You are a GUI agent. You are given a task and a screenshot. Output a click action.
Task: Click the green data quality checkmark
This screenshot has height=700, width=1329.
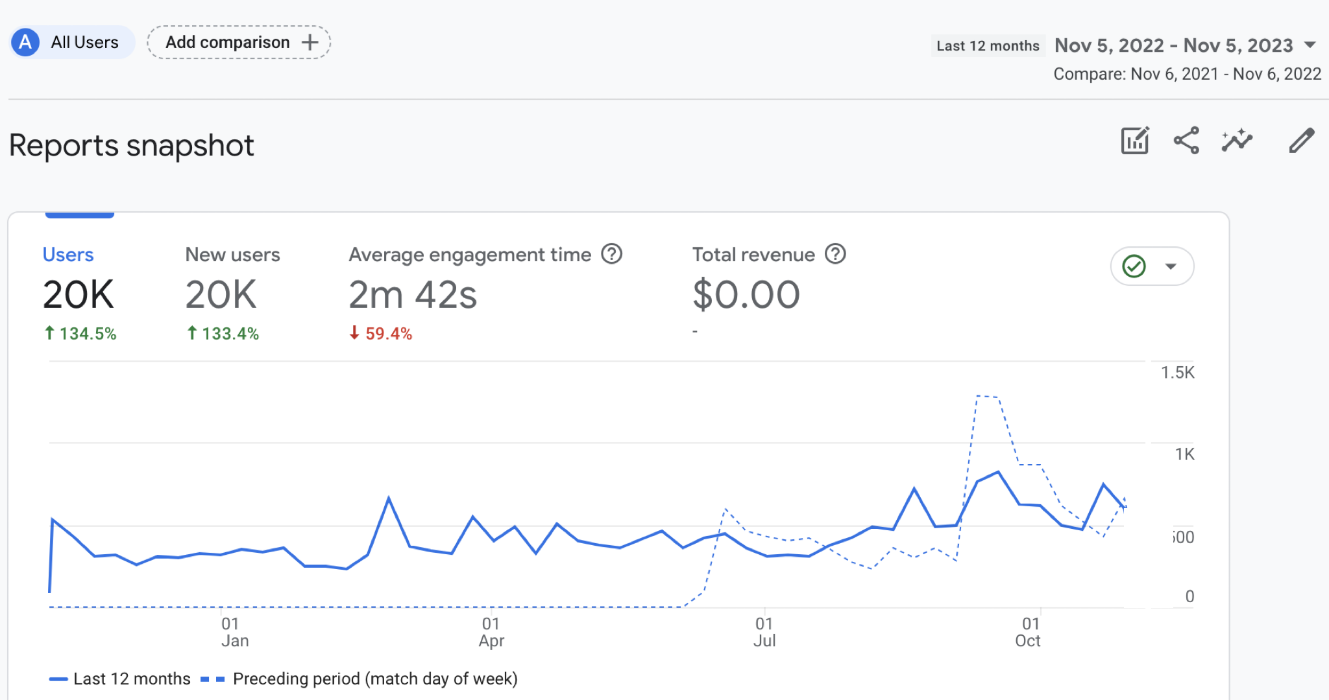pyautogui.click(x=1134, y=266)
